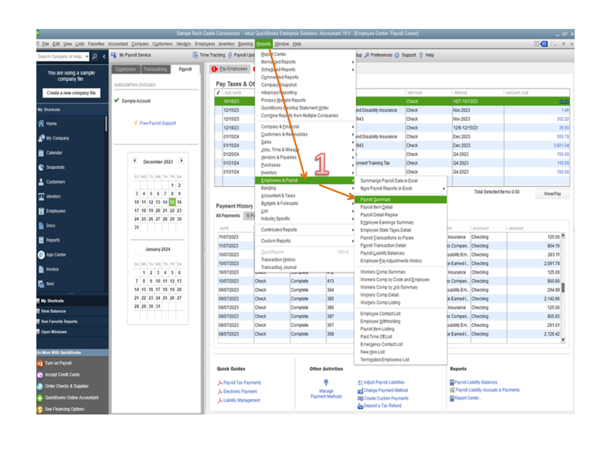Click Accept Credit Cards
611x458 pixels.
click(59, 375)
